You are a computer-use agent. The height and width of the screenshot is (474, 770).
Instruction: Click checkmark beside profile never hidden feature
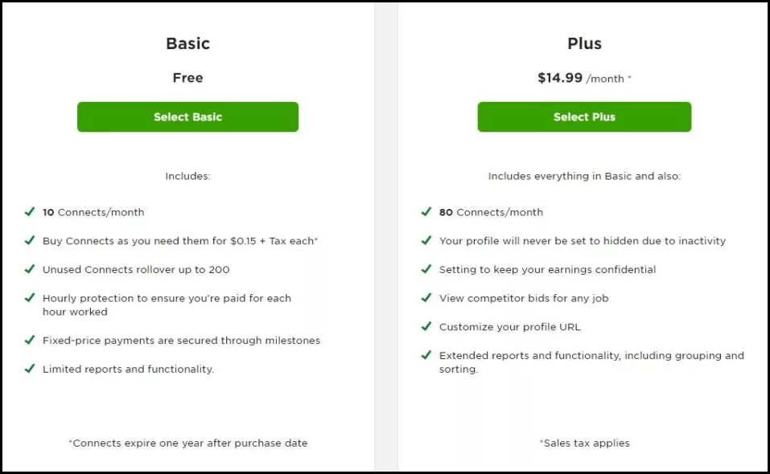coord(426,240)
